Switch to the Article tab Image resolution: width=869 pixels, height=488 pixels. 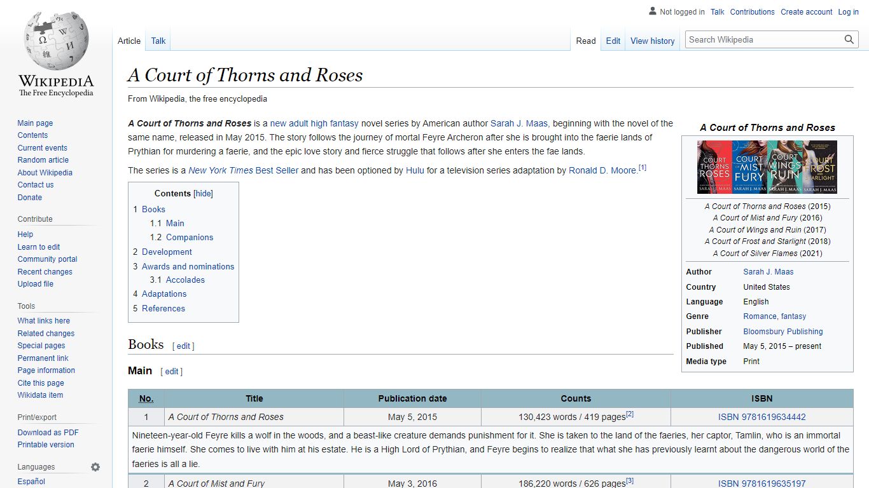[129, 41]
